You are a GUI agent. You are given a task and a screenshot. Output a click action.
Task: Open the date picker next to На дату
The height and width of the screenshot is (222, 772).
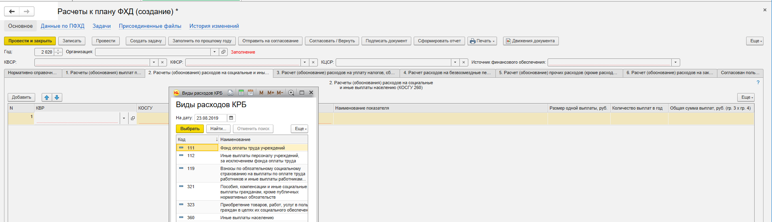pos(231,118)
